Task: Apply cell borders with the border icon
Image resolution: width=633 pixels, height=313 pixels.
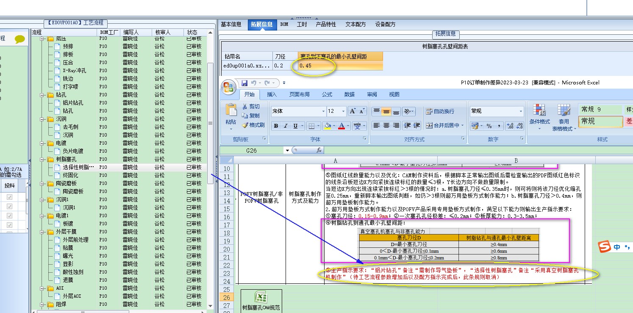Action: click(311, 126)
